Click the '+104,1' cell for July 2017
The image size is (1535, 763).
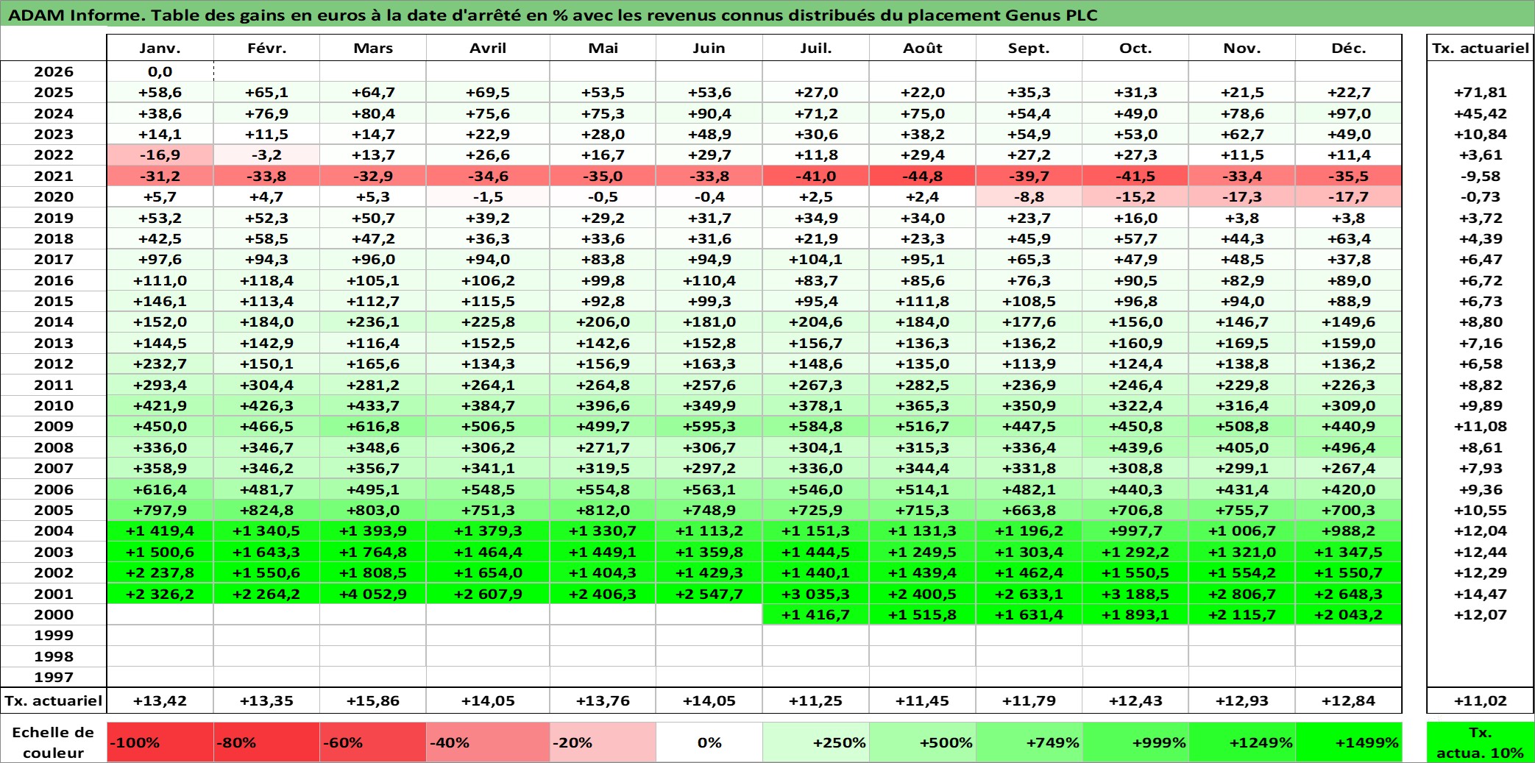[x=816, y=259]
